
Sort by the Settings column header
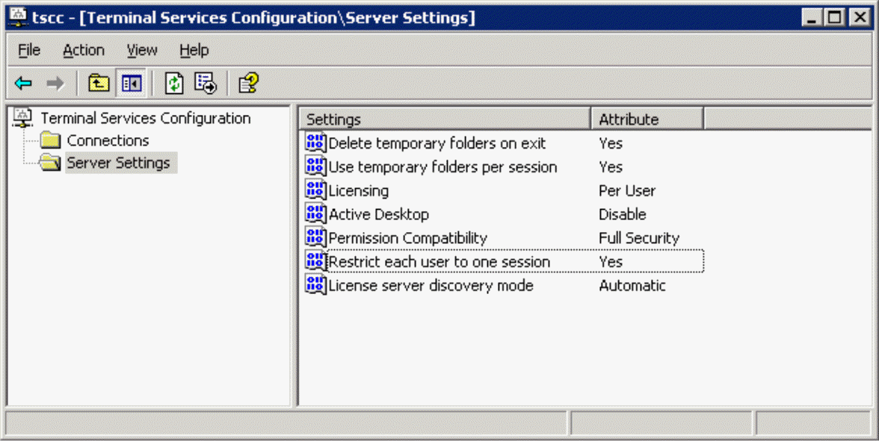pyautogui.click(x=445, y=119)
